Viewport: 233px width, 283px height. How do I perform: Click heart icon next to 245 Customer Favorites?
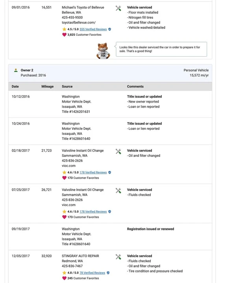click(64, 278)
